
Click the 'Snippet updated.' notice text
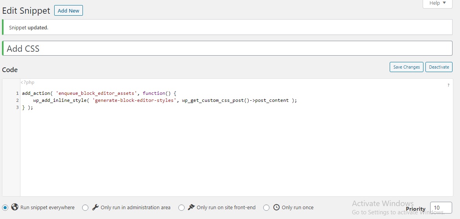click(x=28, y=28)
